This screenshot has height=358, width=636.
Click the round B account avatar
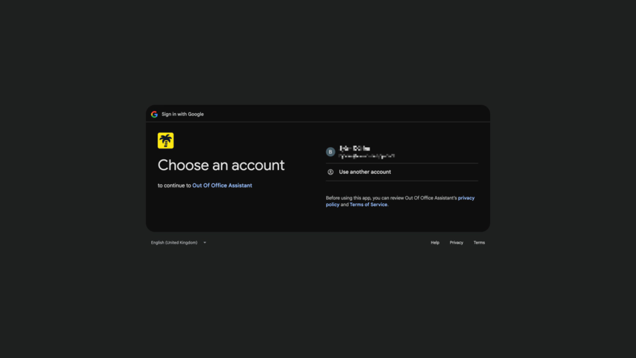point(330,152)
